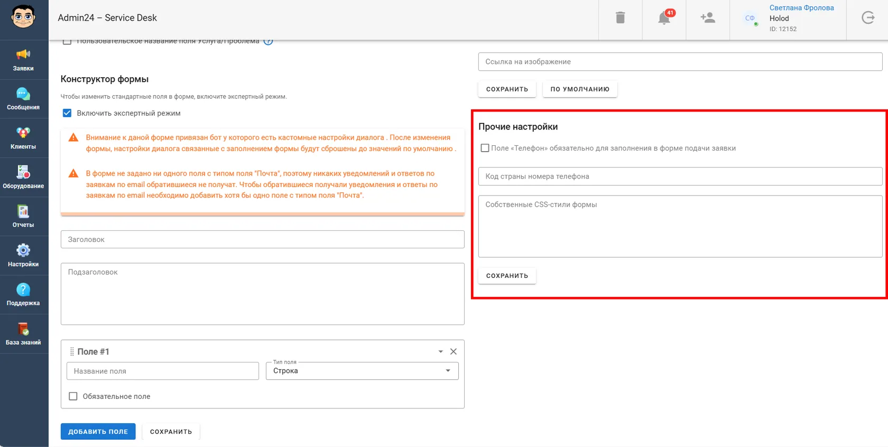Open the Поддержка section
The width and height of the screenshot is (888, 447).
click(24, 295)
